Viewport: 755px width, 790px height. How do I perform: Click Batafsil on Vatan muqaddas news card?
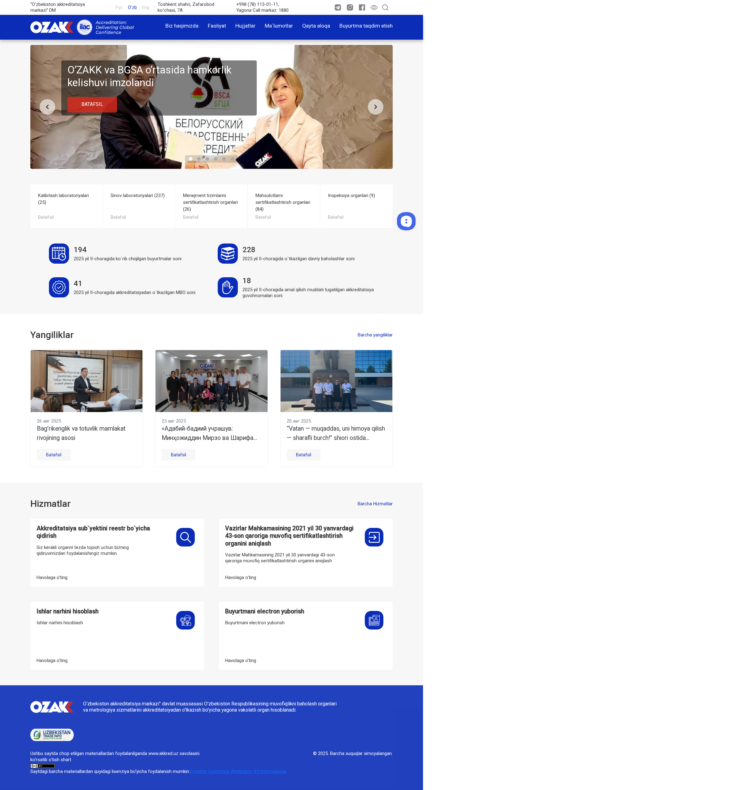(x=303, y=454)
